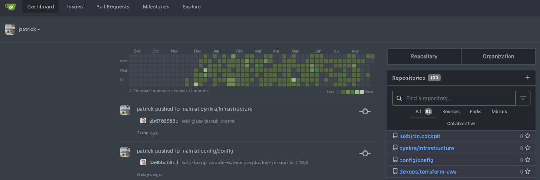
Task: Click the repo icon beside cynkra/infrastructure
Action: coord(395,148)
